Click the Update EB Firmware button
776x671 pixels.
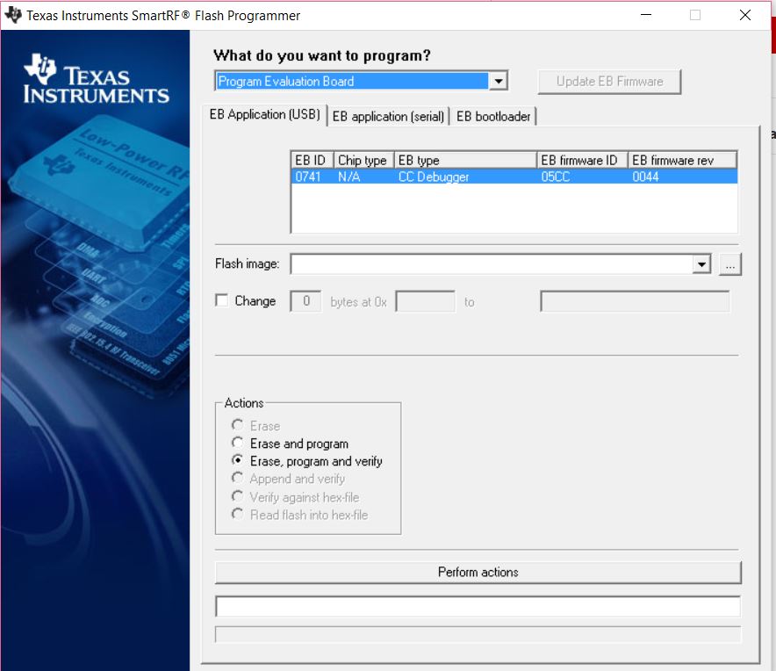coord(609,81)
